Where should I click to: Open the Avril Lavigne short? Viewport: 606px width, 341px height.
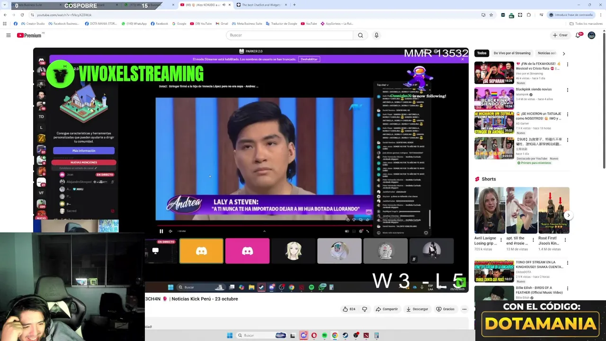coord(490,210)
